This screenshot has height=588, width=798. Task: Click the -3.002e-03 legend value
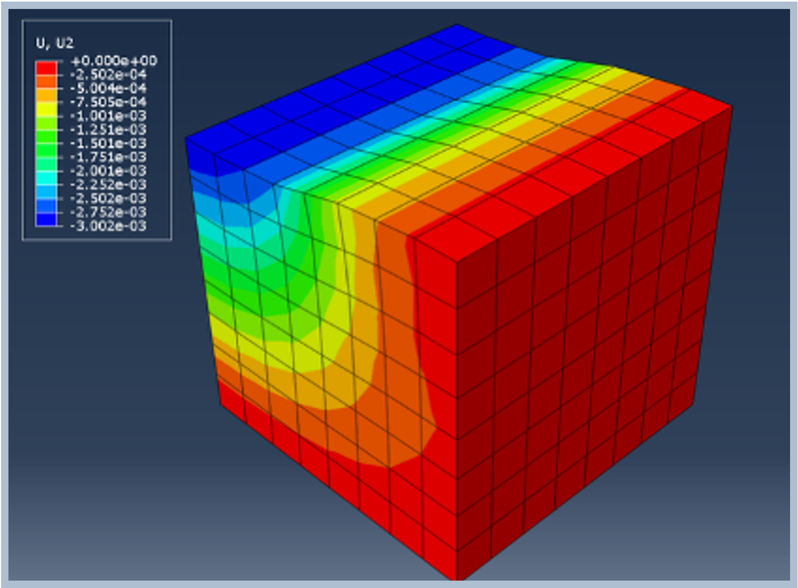(108, 226)
